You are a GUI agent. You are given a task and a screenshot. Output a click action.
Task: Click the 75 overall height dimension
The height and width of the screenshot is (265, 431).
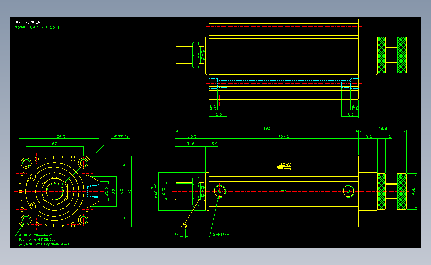pyautogui.click(x=129, y=191)
